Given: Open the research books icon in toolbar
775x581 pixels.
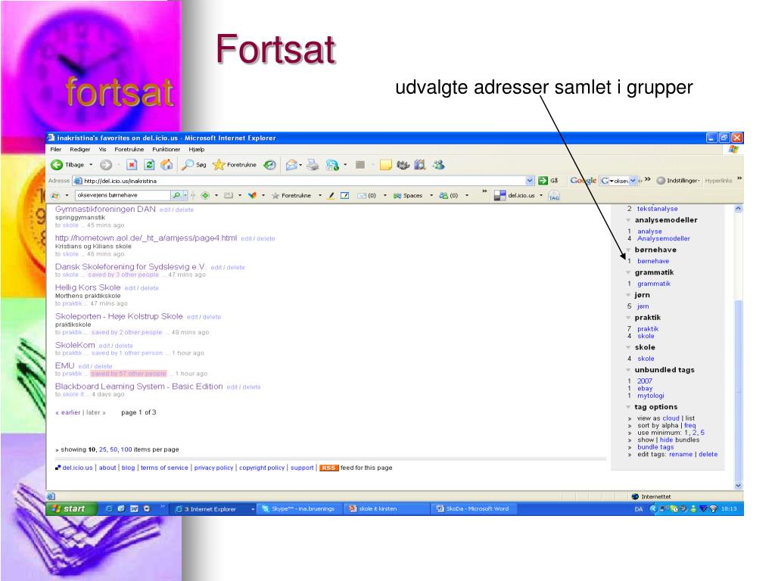Looking at the screenshot, I should [x=419, y=164].
